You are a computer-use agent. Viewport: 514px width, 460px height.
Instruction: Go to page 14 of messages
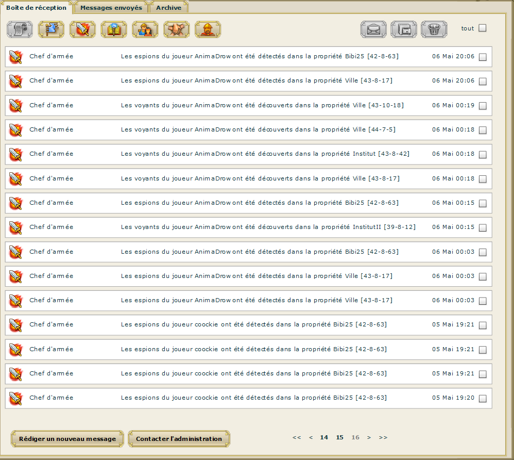click(x=324, y=437)
